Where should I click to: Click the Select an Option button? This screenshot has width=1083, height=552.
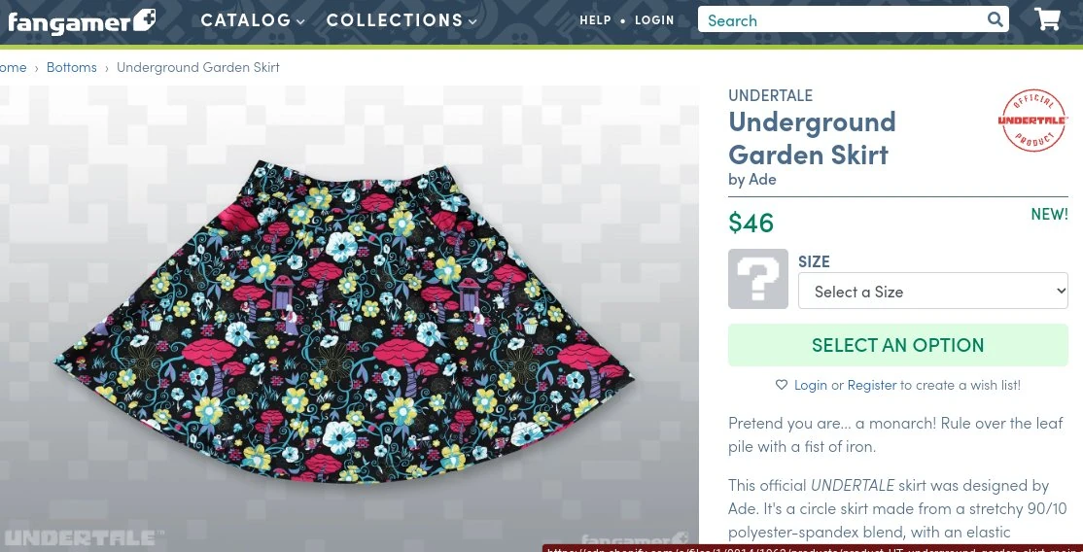point(897,345)
